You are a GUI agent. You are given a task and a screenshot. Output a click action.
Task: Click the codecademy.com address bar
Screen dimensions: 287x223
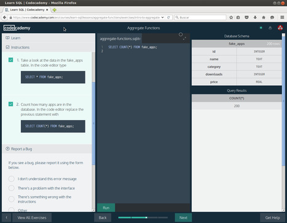pyautogui.click(x=86, y=18)
